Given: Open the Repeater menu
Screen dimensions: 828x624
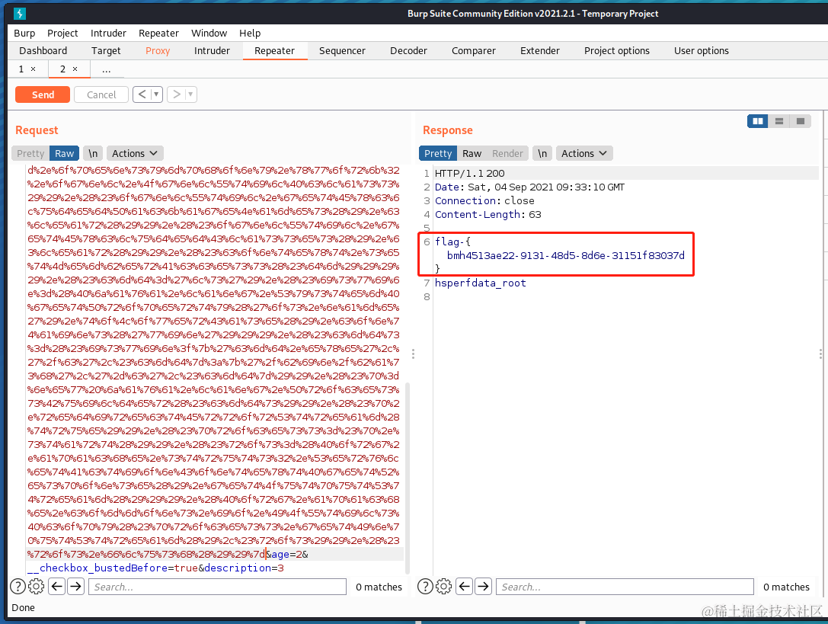Looking at the screenshot, I should point(158,34).
